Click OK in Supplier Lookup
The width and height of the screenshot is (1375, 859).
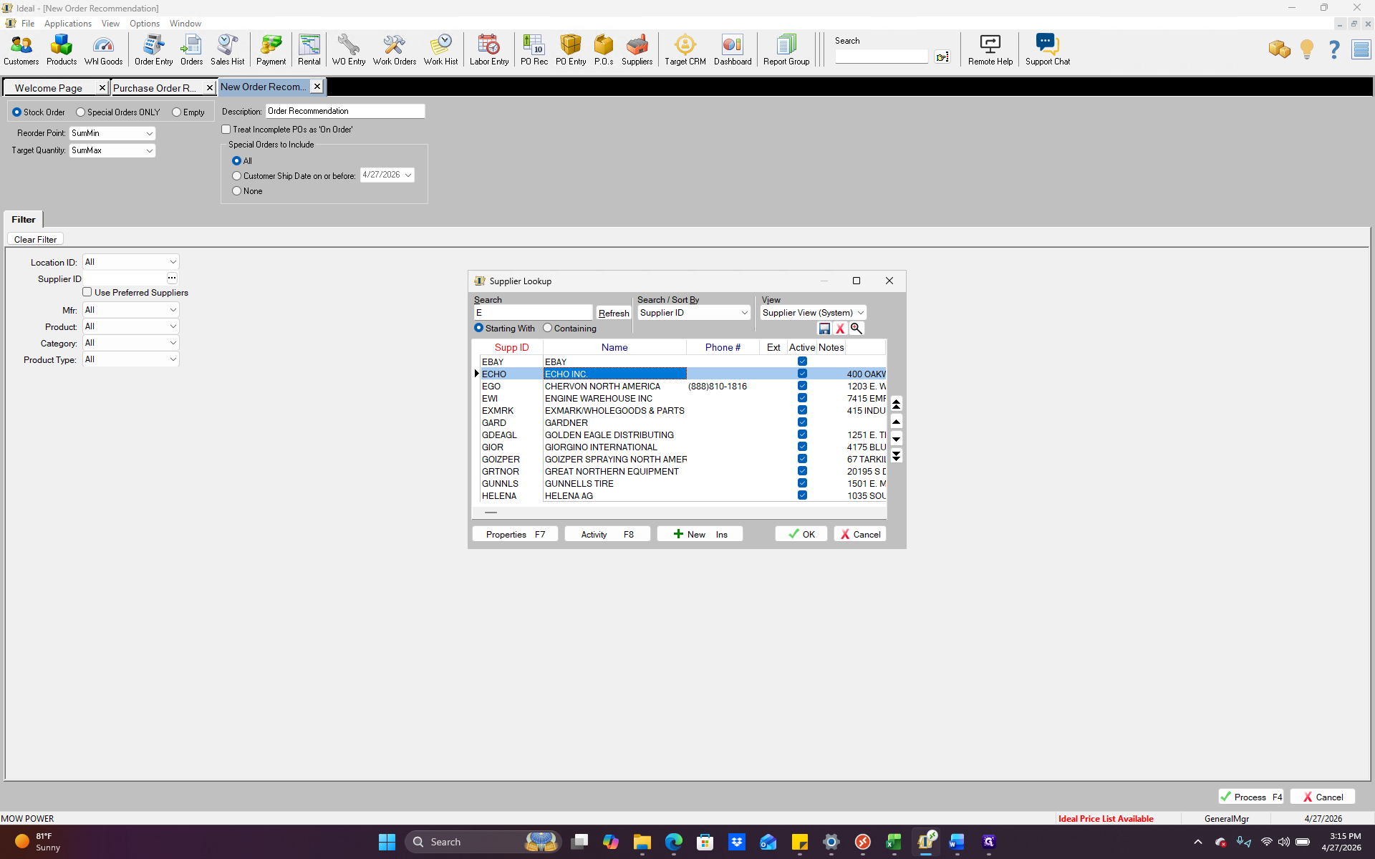[801, 534]
